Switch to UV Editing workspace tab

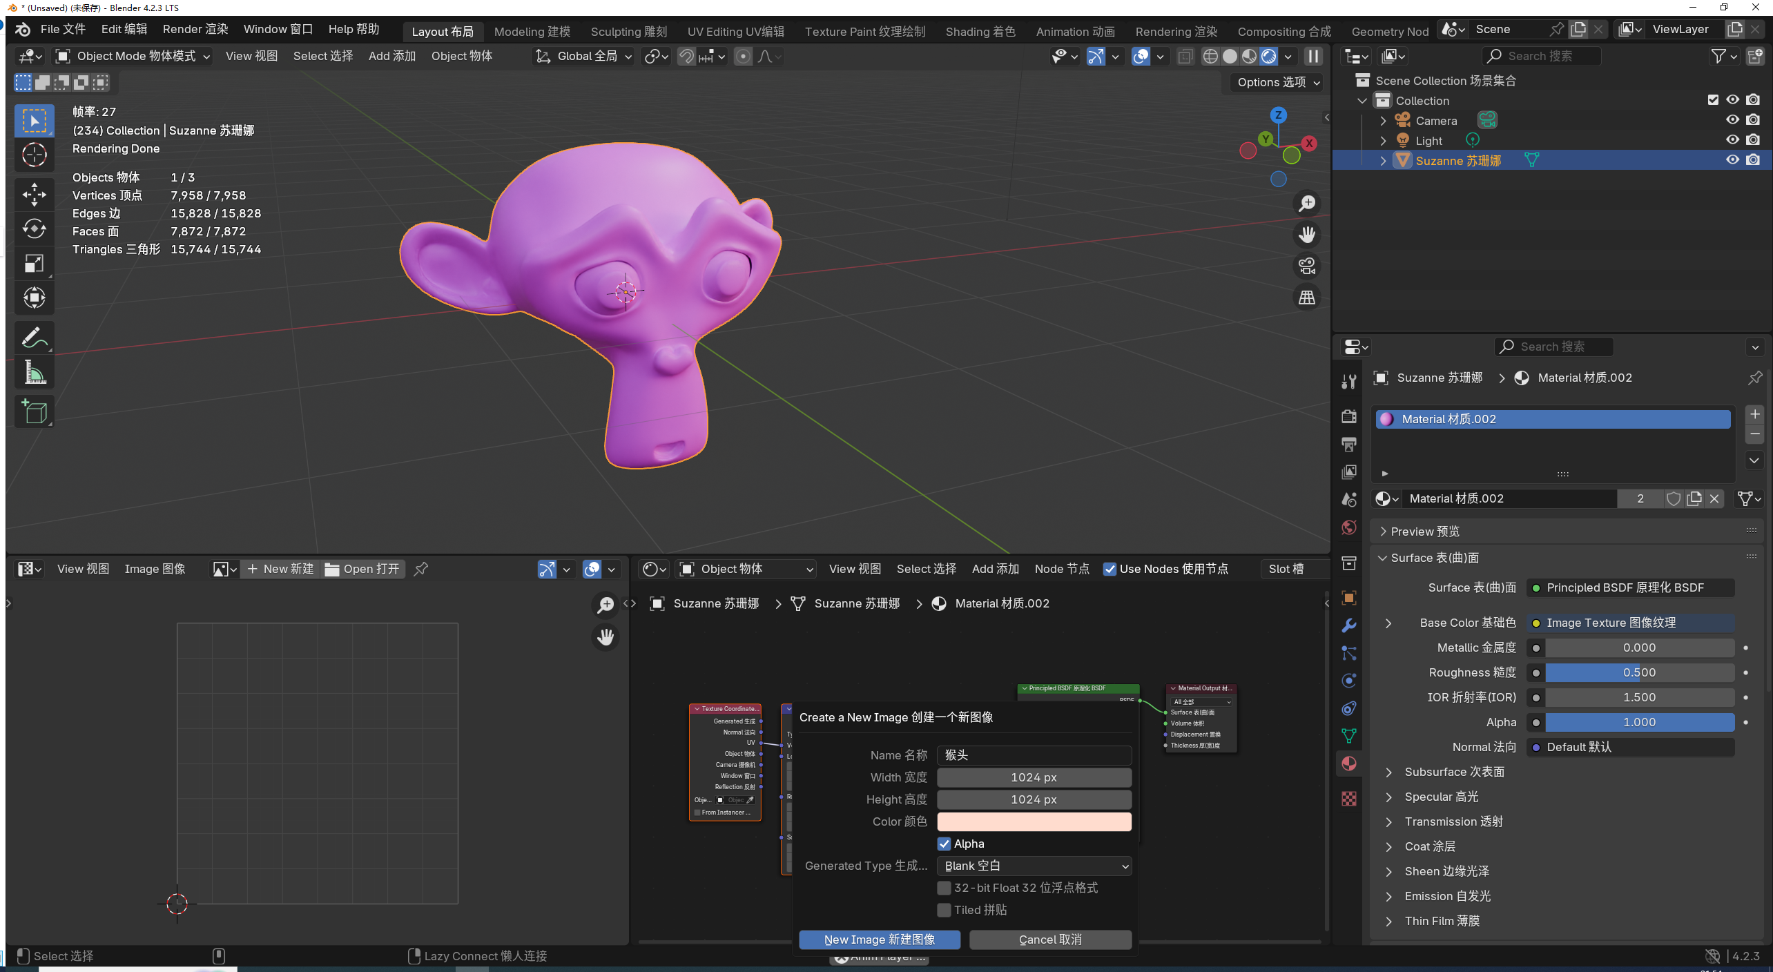(736, 32)
